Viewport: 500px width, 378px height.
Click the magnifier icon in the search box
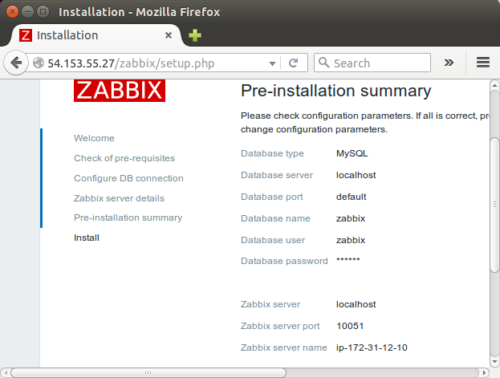(323, 63)
